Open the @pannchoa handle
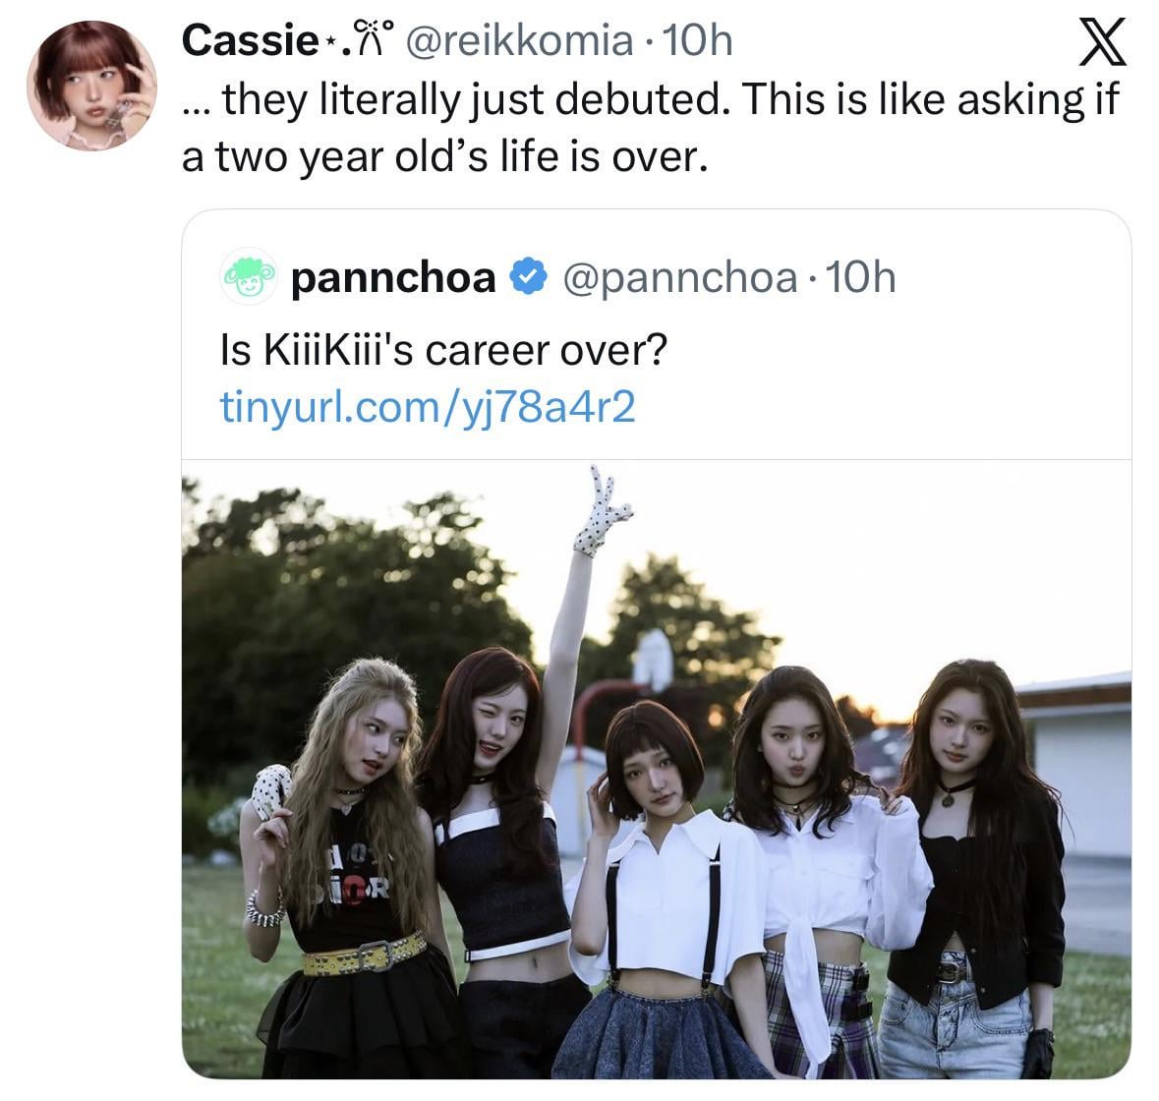This screenshot has height=1101, width=1159. (x=678, y=279)
